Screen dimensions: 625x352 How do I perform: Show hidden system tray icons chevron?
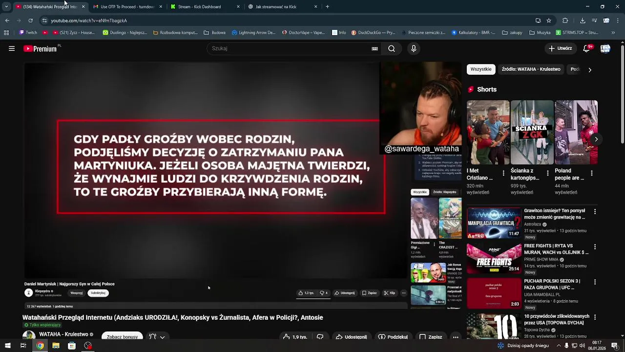click(559, 346)
